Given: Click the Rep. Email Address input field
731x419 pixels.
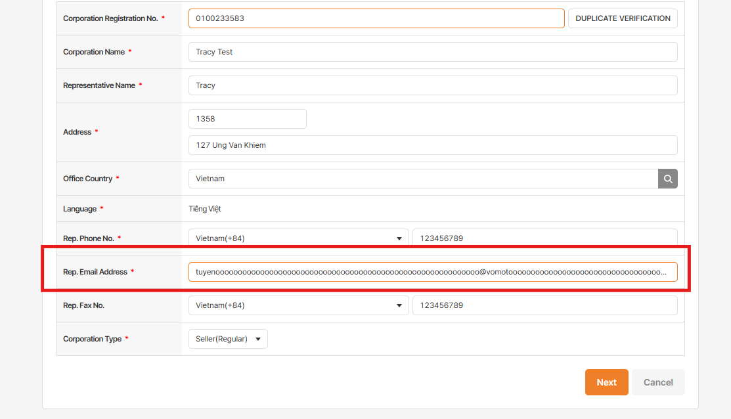Looking at the screenshot, I should point(433,272).
